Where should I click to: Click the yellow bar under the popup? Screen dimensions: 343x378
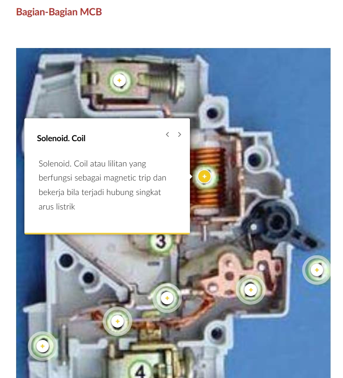tap(107, 234)
